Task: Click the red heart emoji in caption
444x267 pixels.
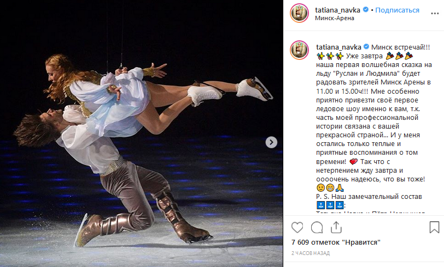Action: point(353,162)
